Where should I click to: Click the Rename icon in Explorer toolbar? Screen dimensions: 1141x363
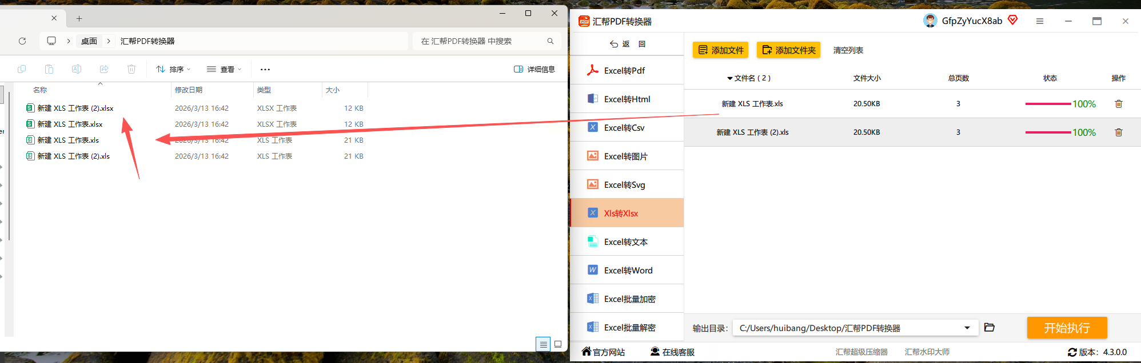(77, 69)
